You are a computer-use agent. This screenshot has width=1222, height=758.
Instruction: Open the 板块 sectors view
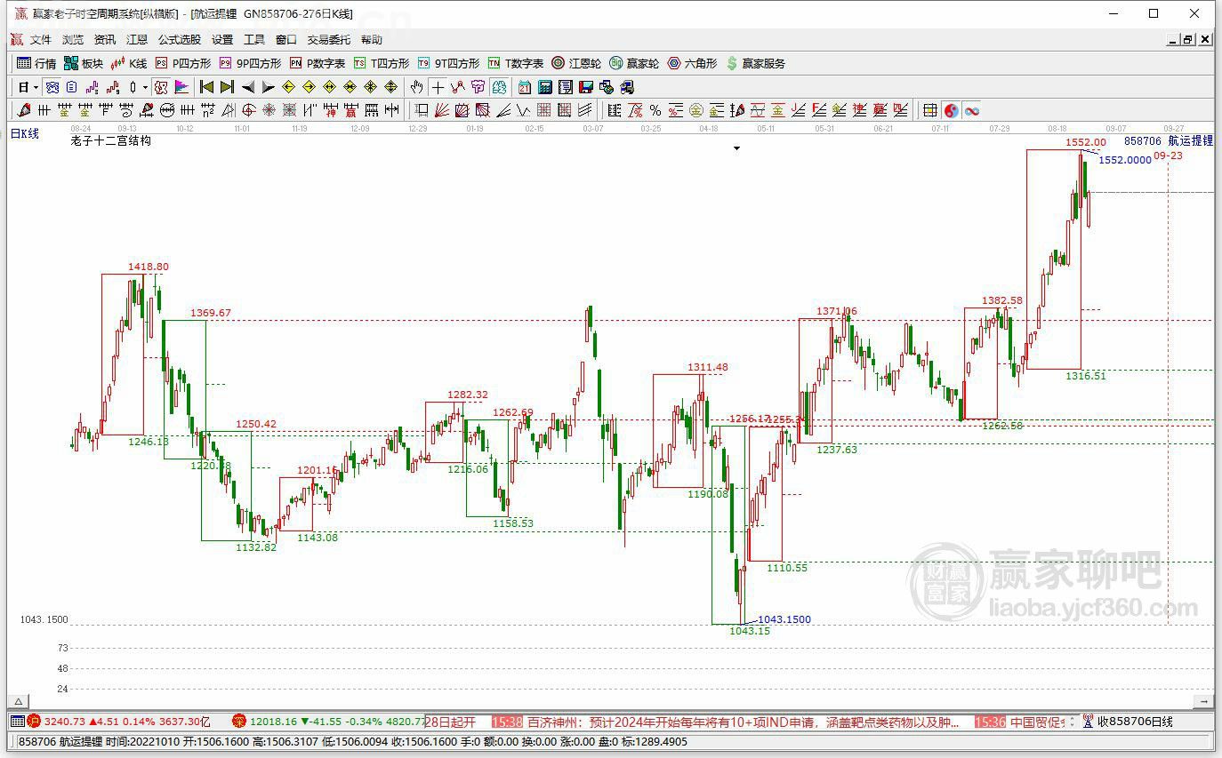(x=84, y=63)
